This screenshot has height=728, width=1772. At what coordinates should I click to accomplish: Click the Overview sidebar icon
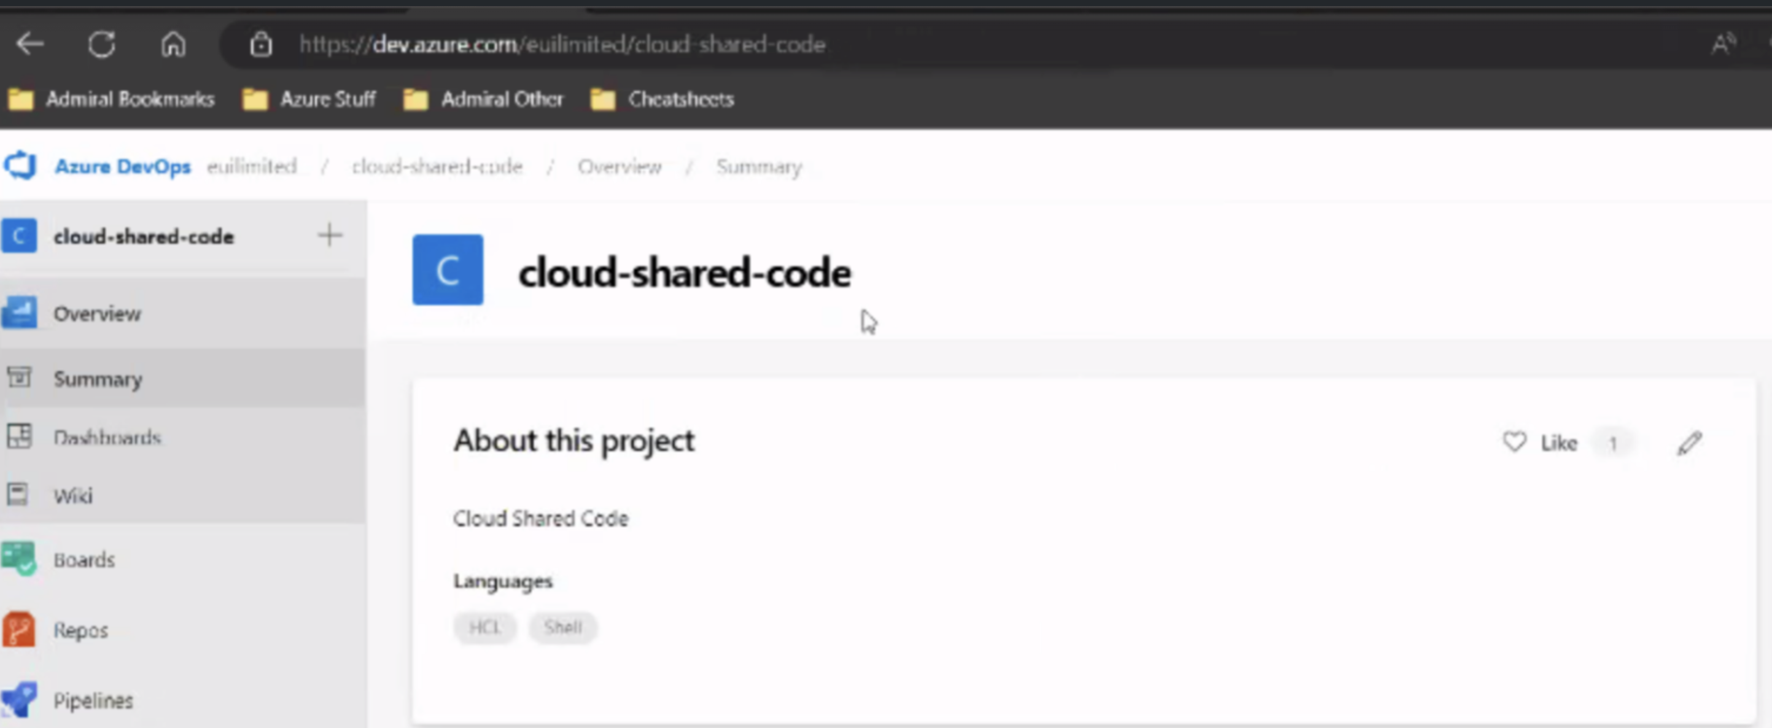[x=18, y=313]
